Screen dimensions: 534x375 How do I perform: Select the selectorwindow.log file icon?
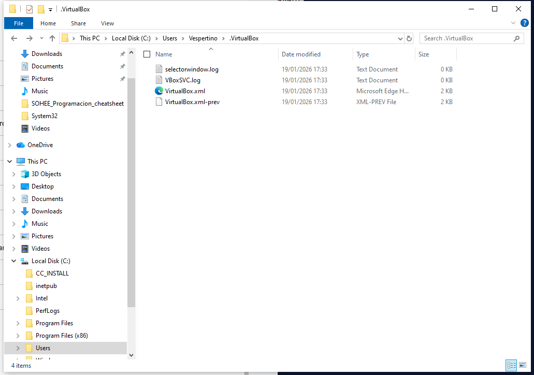pyautogui.click(x=158, y=69)
